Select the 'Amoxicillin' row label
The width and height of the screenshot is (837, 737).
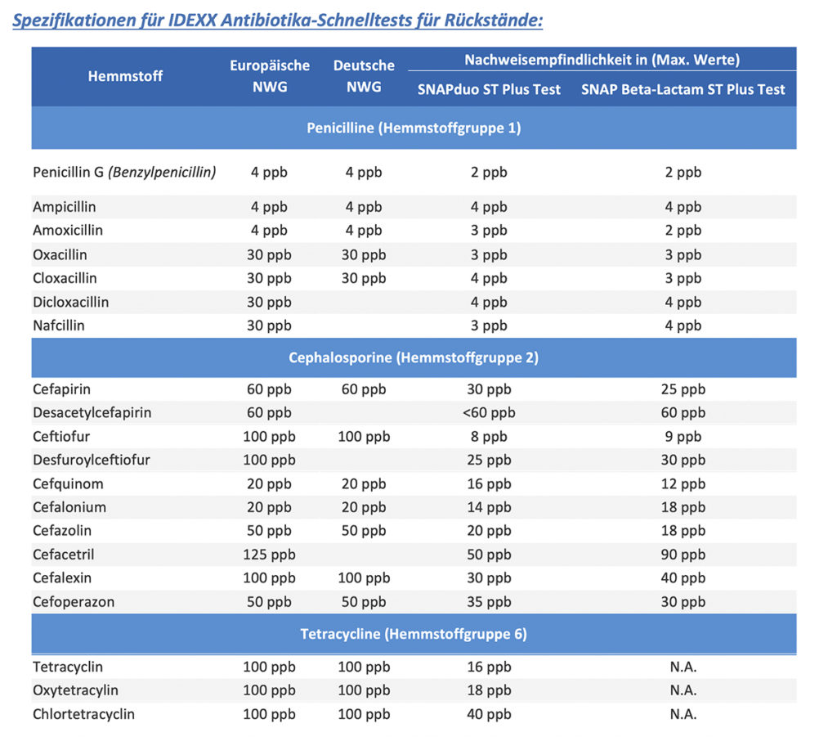pos(68,230)
